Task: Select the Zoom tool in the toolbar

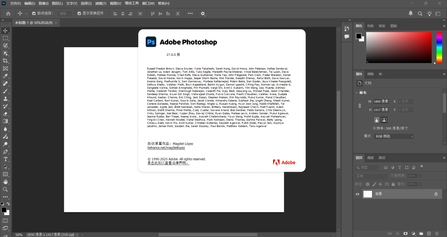Action: (5, 189)
